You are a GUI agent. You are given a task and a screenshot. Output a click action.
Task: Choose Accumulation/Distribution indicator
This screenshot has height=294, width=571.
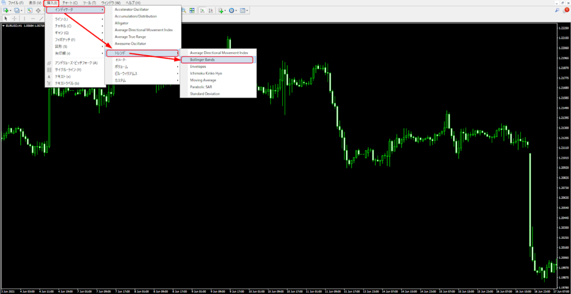[136, 16]
